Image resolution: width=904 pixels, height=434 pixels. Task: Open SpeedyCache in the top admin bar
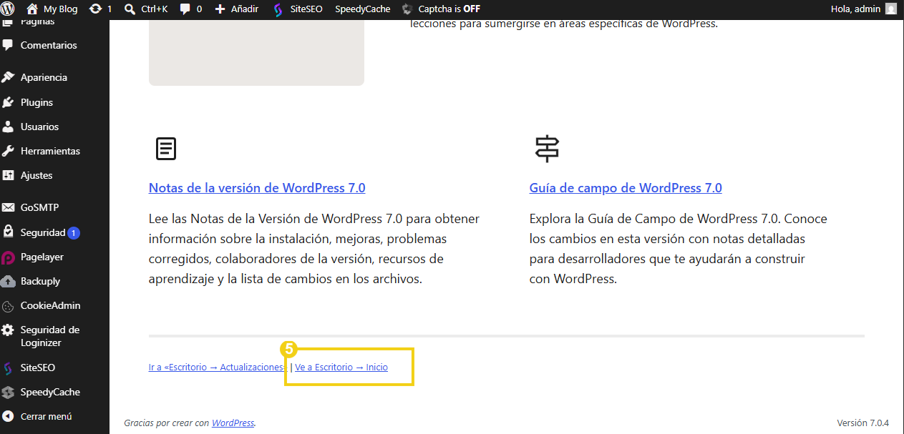click(x=363, y=9)
